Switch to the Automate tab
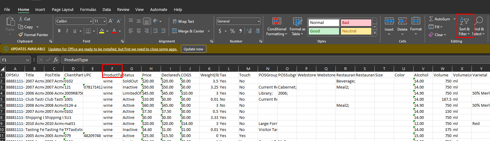 tap(158, 9)
